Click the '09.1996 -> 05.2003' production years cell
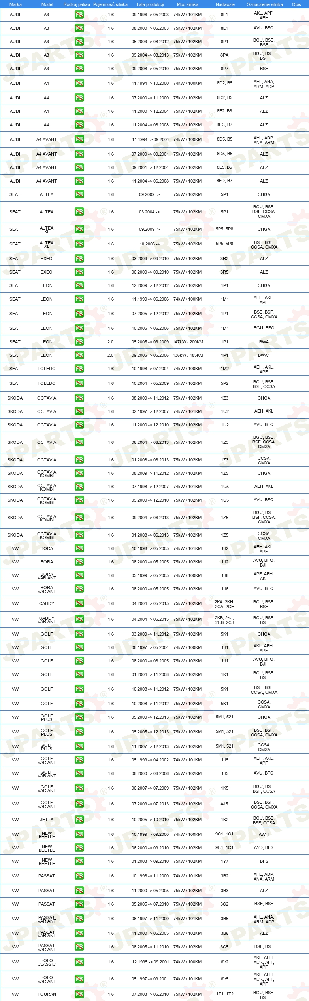 pyautogui.click(x=150, y=15)
